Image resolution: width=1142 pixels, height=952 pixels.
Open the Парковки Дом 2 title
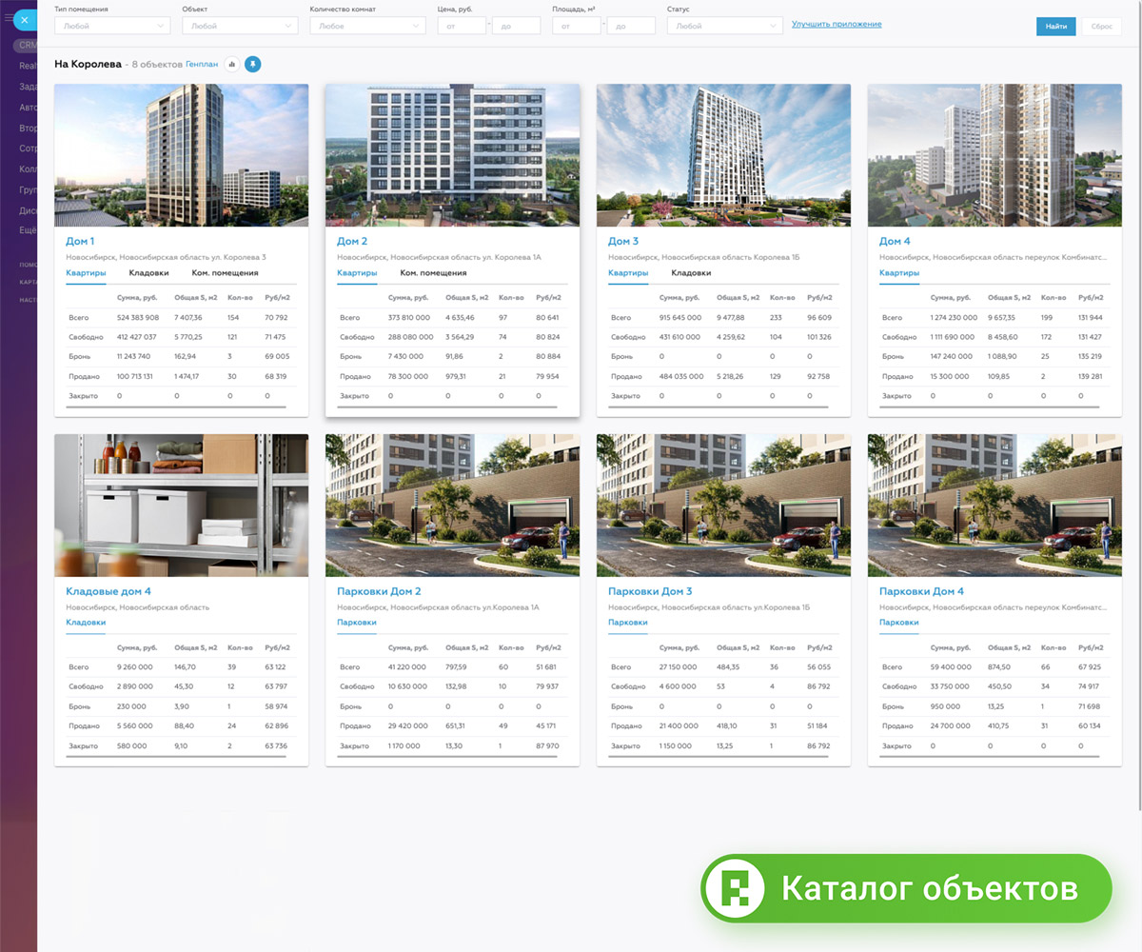coord(379,591)
